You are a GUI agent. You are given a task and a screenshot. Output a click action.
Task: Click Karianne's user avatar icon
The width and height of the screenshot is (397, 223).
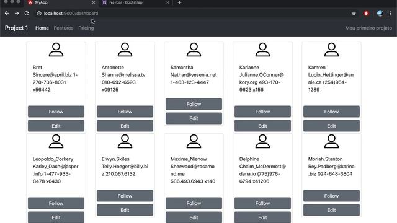click(x=262, y=50)
